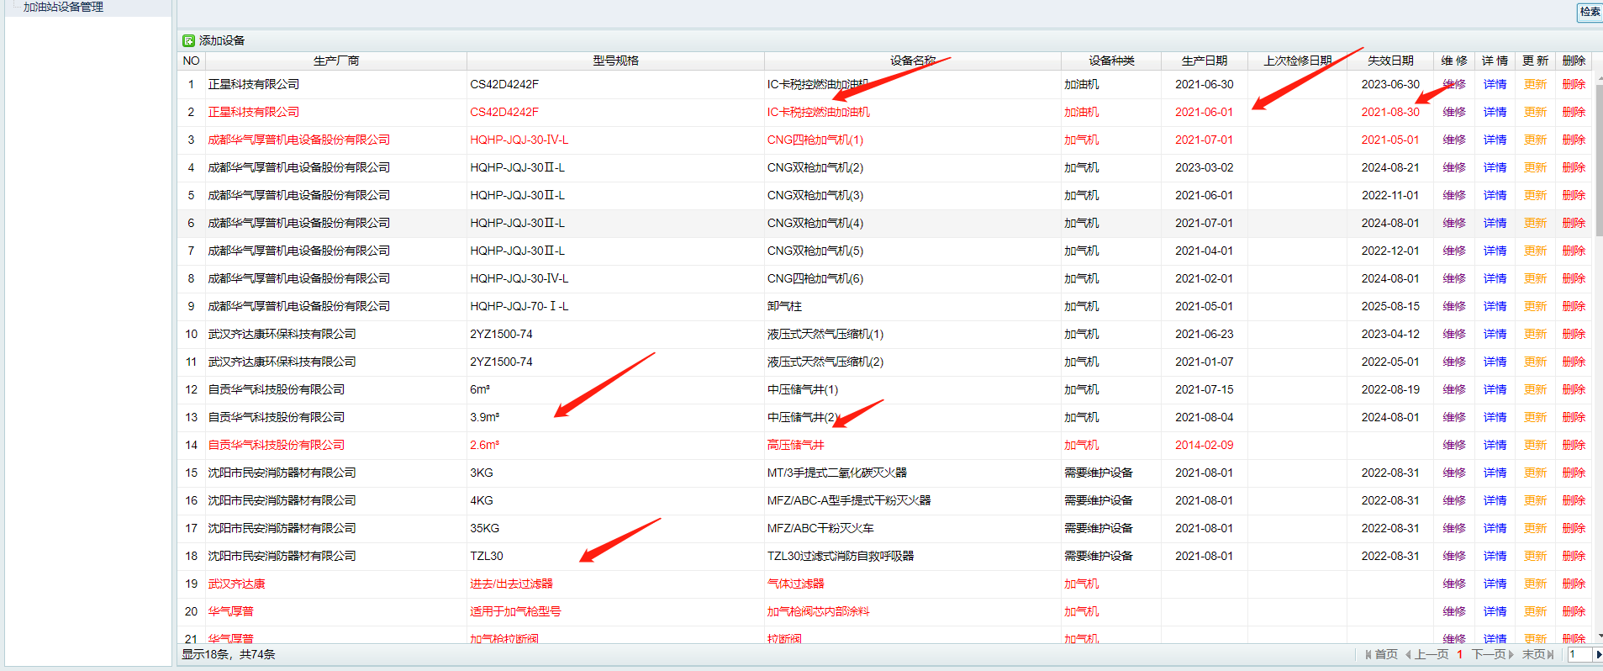The image size is (1603, 671).
Task: Click 维修 for row 9 卸气柱
Action: coord(1454,306)
